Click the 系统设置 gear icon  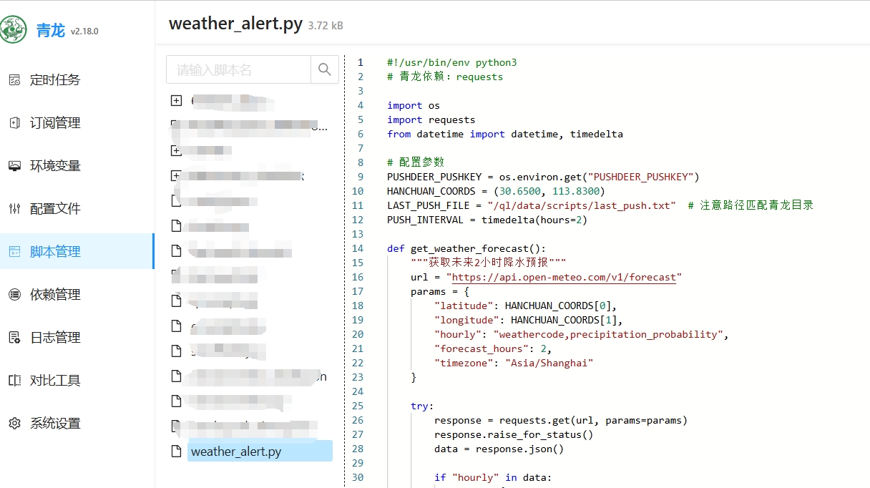point(14,424)
